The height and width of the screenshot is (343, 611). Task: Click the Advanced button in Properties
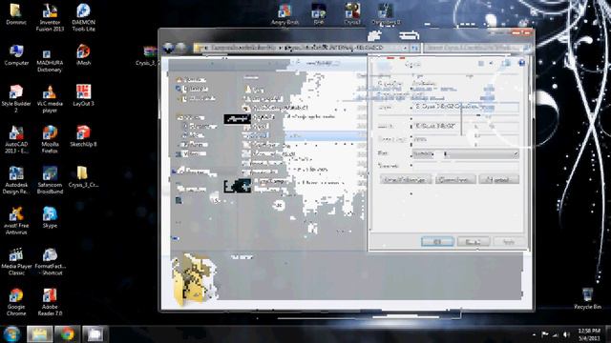tap(498, 179)
